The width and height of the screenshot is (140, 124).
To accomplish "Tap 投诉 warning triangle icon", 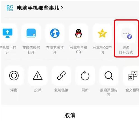I will pyautogui.click(x=38, y=76).
